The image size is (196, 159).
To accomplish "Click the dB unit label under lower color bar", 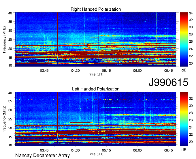I will [x=184, y=149].
